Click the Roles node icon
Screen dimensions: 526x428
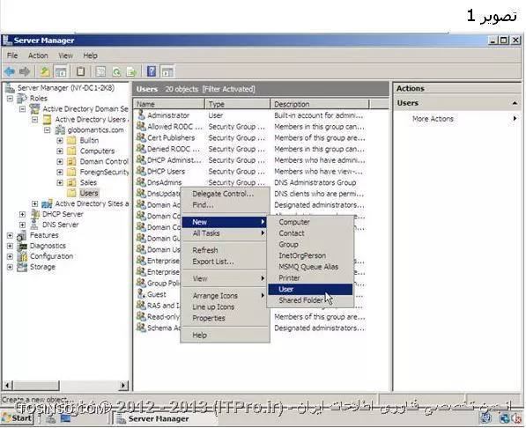coord(22,99)
